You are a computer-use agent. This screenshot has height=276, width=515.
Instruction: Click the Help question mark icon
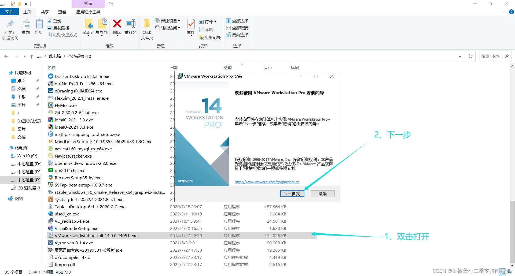(x=512, y=12)
